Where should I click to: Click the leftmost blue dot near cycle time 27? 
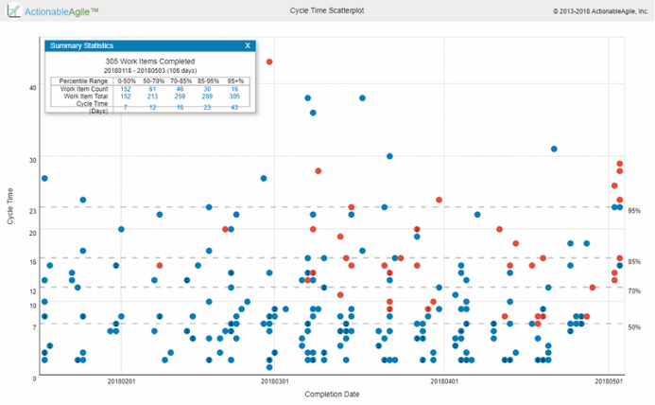pos(44,178)
